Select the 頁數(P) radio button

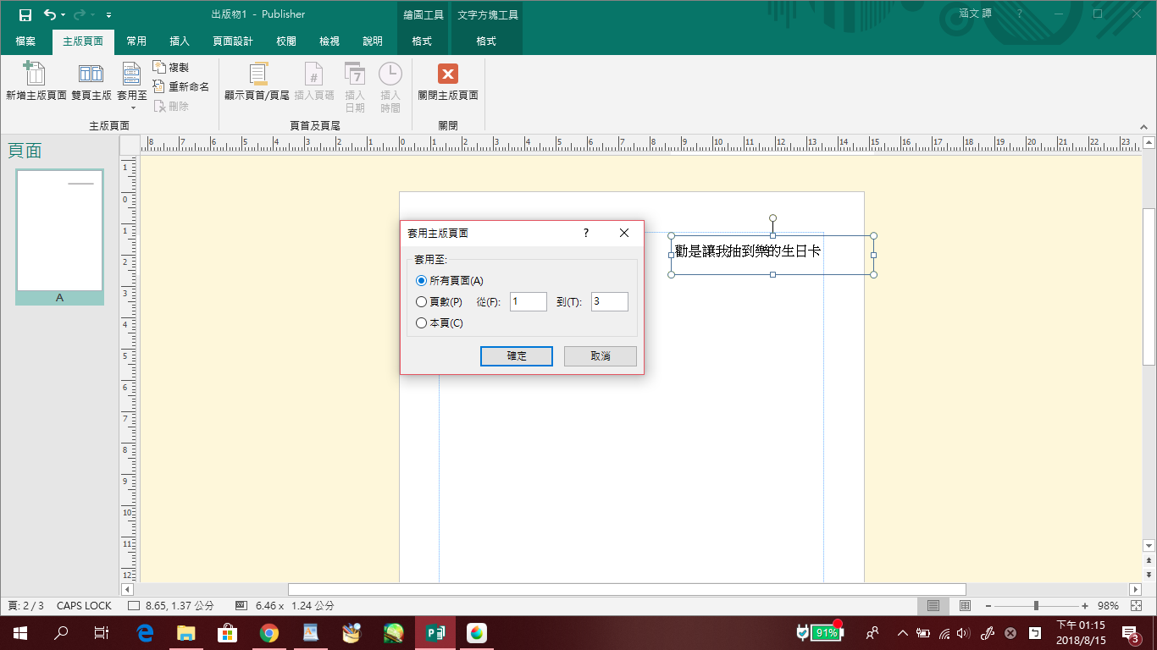tap(422, 302)
